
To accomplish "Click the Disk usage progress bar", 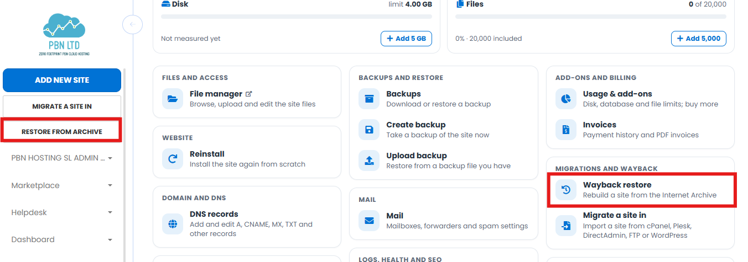I will pos(297,17).
